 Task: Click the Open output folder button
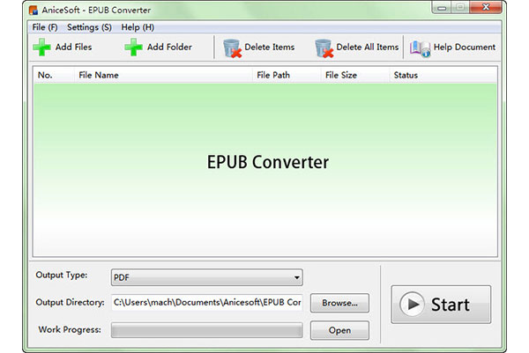[x=339, y=330]
